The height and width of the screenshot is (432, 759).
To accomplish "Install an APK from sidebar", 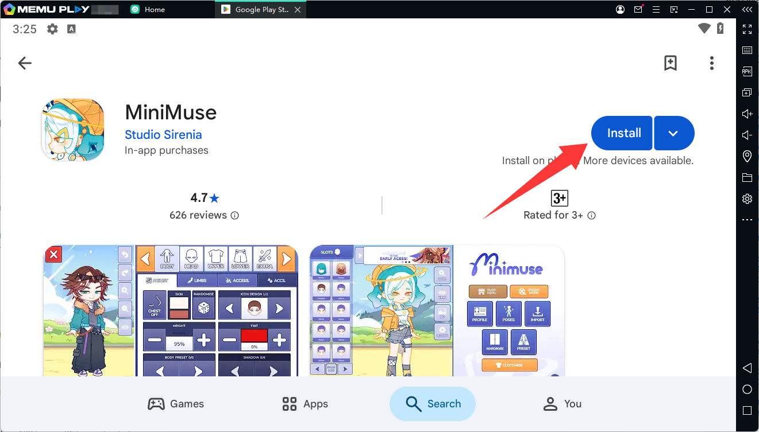I will [x=747, y=71].
